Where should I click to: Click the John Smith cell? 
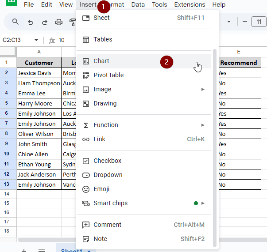(x=39, y=144)
